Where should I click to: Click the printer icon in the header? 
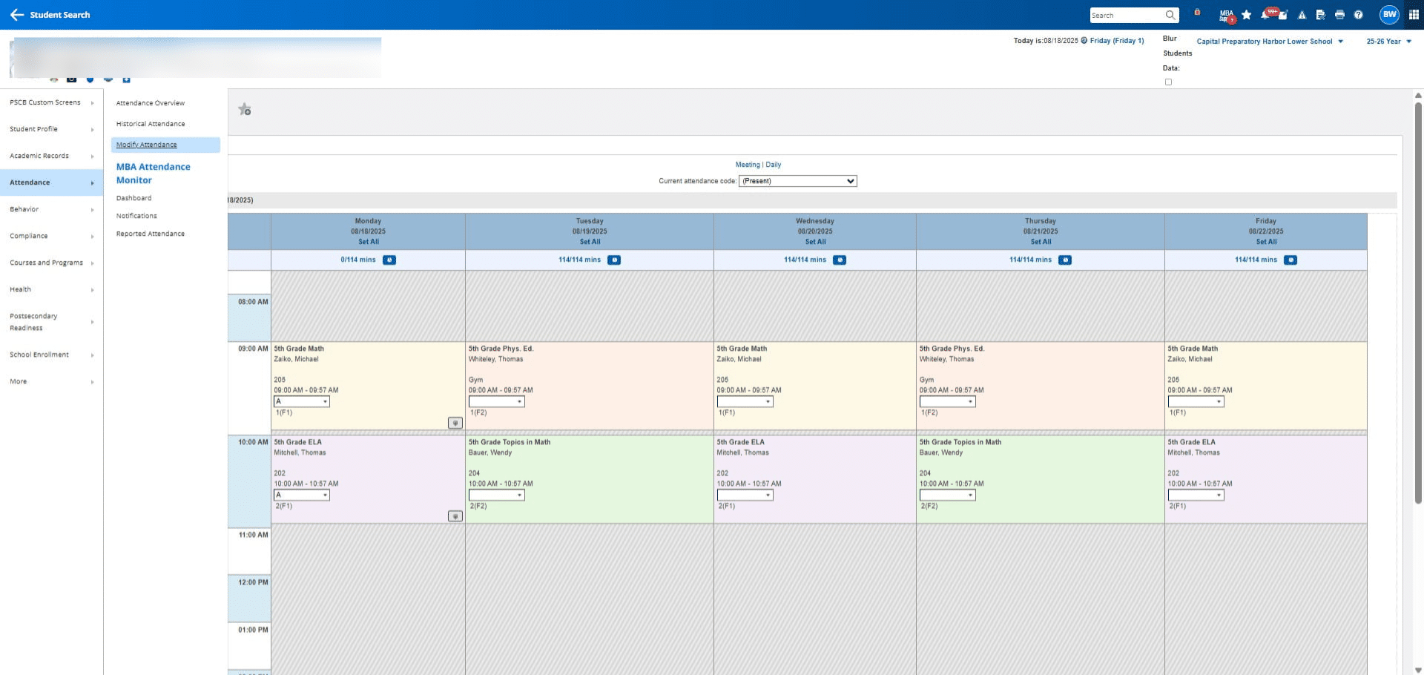tap(1339, 15)
